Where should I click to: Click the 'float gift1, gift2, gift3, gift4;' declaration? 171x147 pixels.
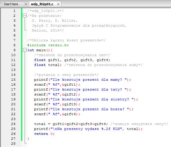[72, 60]
